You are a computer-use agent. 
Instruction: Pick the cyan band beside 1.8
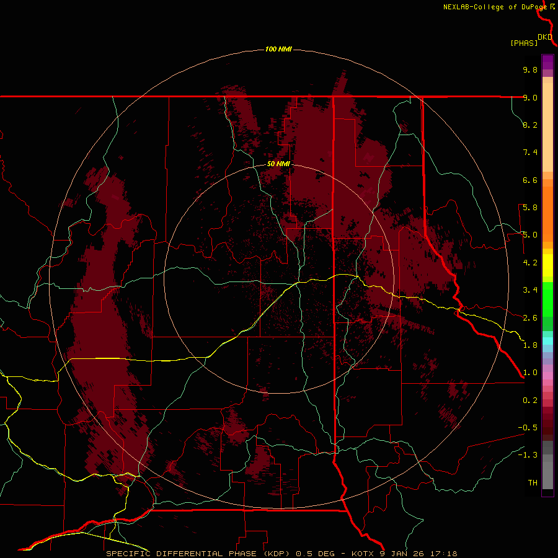coord(547,340)
